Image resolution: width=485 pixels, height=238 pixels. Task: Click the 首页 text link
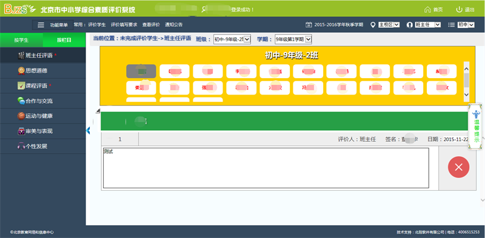tap(438, 10)
